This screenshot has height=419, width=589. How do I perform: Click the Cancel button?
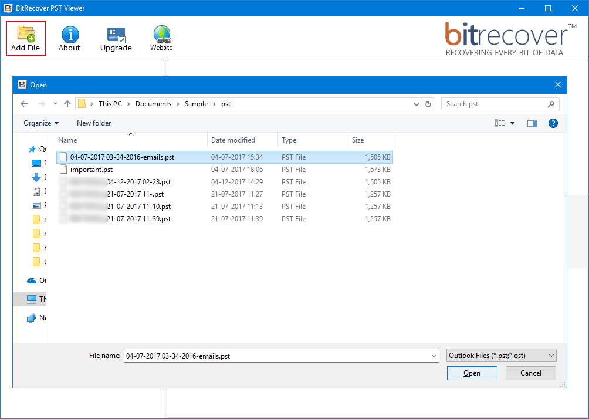(x=531, y=373)
